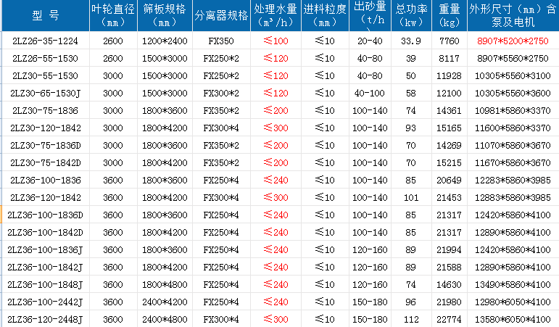This screenshot has height=327, width=559.
Task: Click sand output cell 20-40
Action: pyautogui.click(x=370, y=41)
